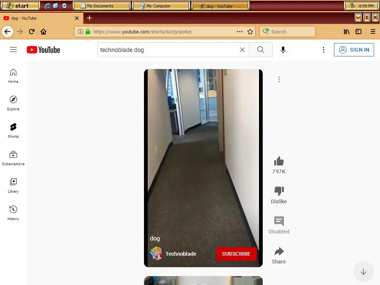Image resolution: width=380 pixels, height=285 pixels.
Task: Open History in the sidebar
Action: tap(13, 213)
